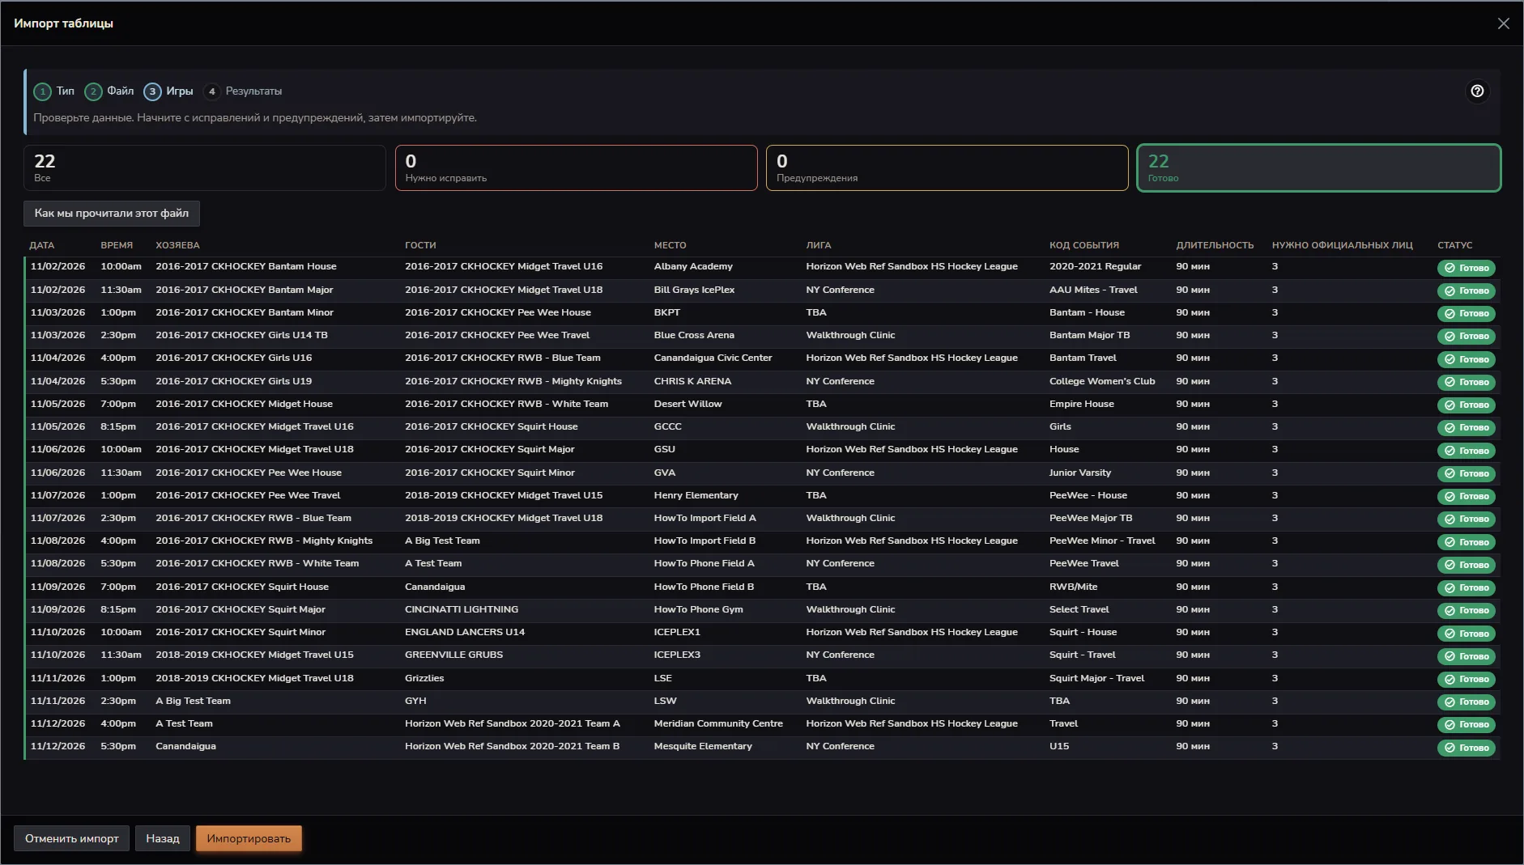Image resolution: width=1524 pixels, height=865 pixels.
Task: Click the КОД СОБЫТИЯ column header
Action: click(1084, 245)
